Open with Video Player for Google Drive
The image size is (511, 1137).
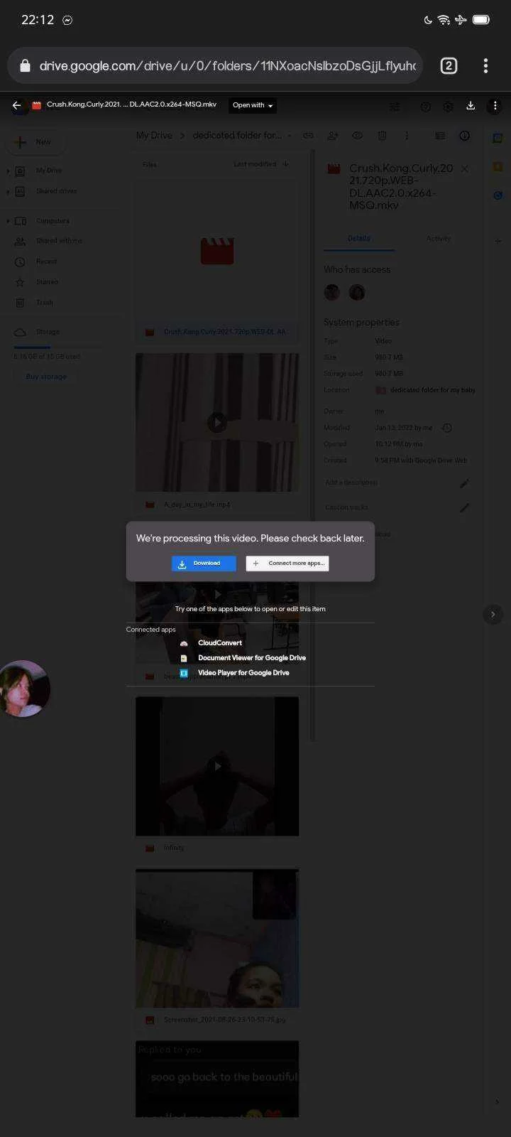coord(243,672)
